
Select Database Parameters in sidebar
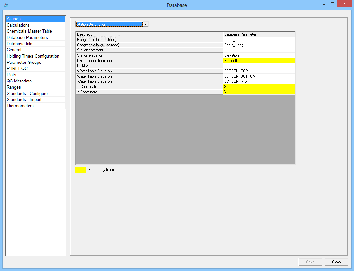pos(35,37)
